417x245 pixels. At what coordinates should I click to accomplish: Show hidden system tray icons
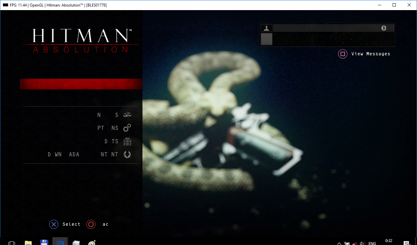pyautogui.click(x=339, y=243)
